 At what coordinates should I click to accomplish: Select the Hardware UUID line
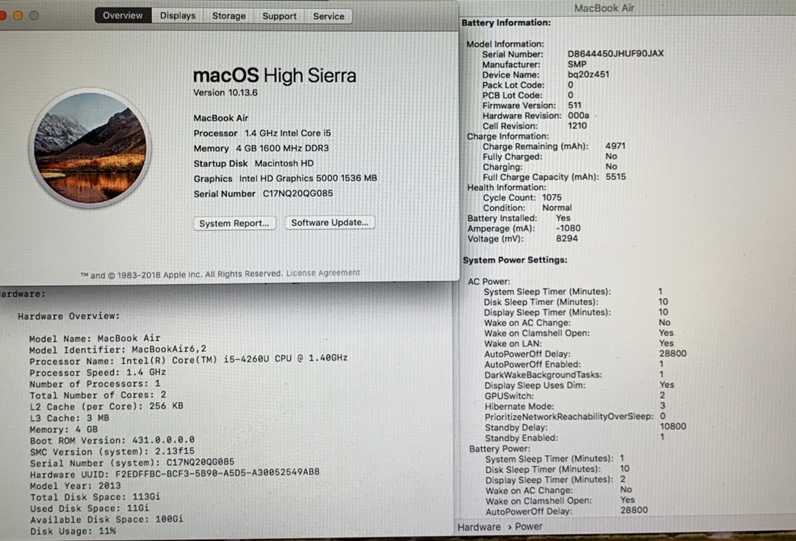point(175,474)
